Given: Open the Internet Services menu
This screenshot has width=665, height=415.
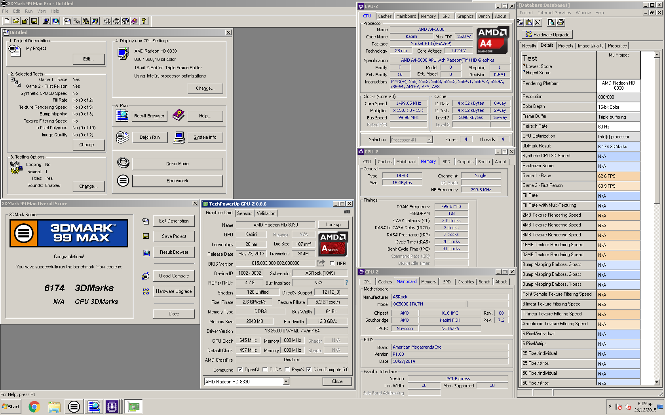Looking at the screenshot, I should point(554,13).
